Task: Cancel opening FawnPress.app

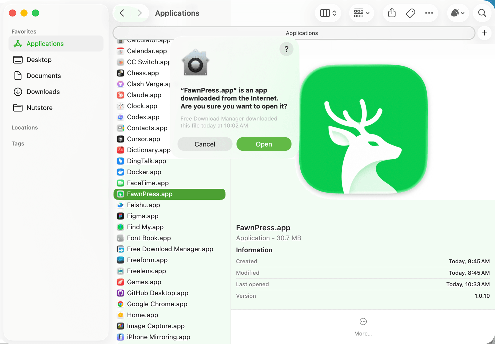Action: point(205,144)
